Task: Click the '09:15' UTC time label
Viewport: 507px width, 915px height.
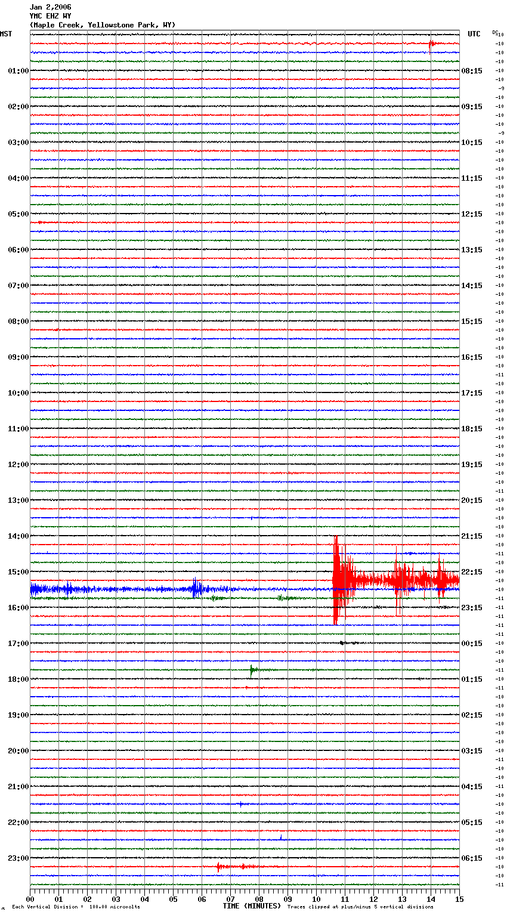Action: pos(472,107)
